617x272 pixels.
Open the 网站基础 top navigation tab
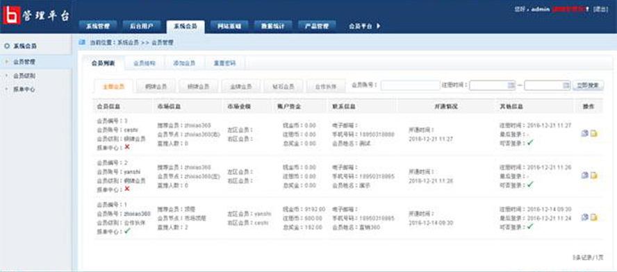click(229, 26)
